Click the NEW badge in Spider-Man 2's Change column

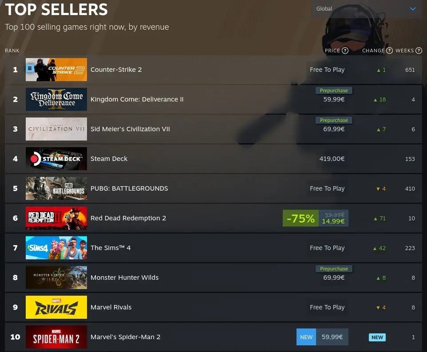[377, 337]
